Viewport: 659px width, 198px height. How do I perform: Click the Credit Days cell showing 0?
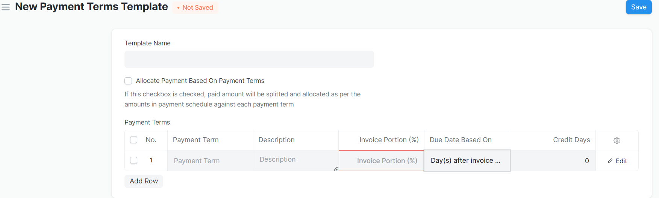[553, 161]
